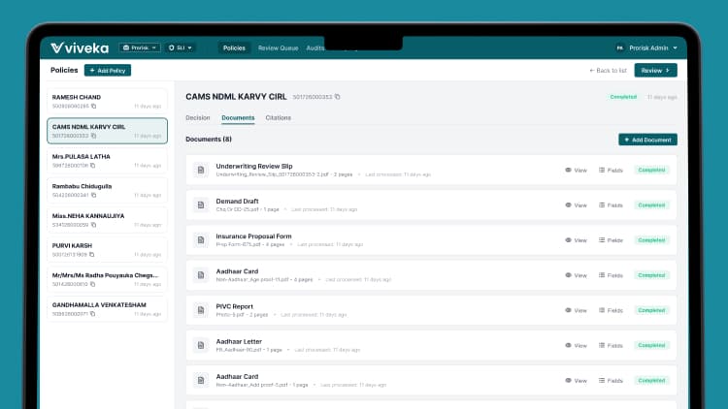Select Mr/Mrs/Ms Radha Pouyauka policy
The height and width of the screenshot is (409, 728).
(x=107, y=279)
